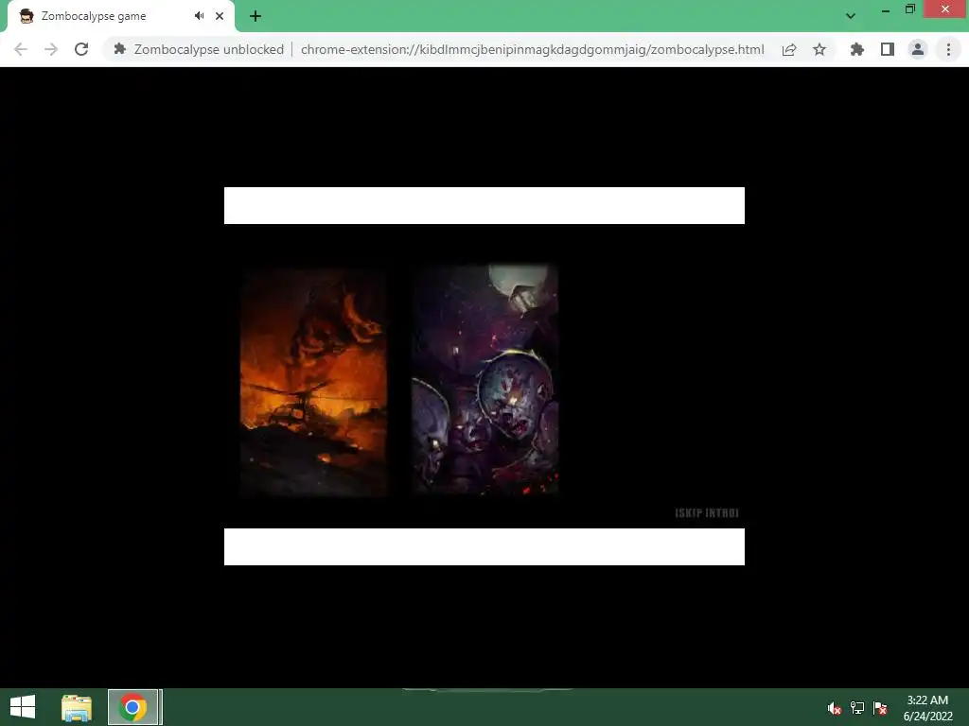Open volume control in system tray

point(835,708)
